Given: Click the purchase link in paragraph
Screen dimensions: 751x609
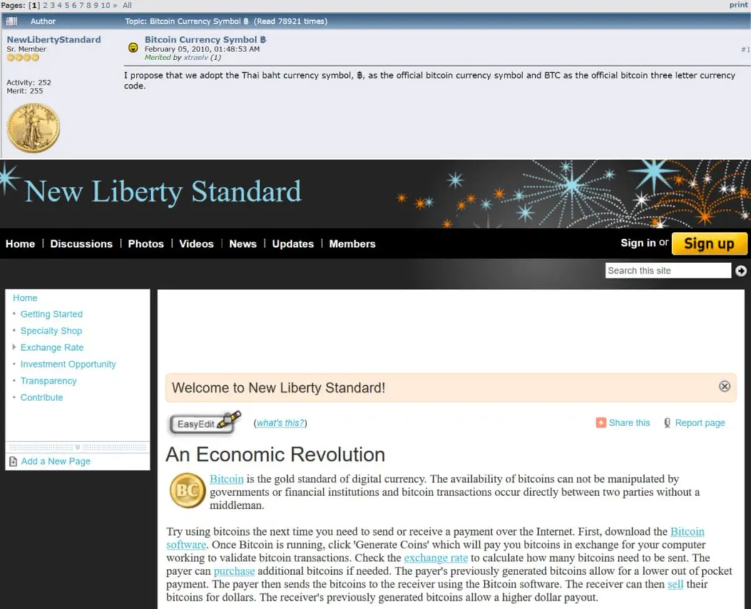Looking at the screenshot, I should pos(234,571).
